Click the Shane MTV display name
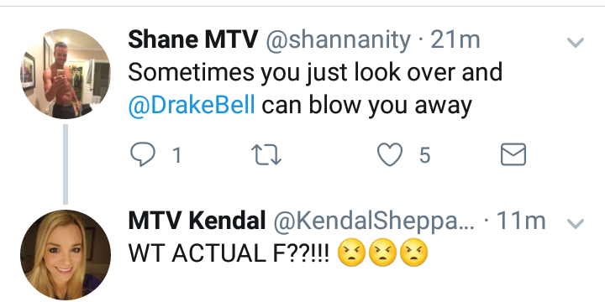Viewport: 605px width, 302px height. [193, 39]
